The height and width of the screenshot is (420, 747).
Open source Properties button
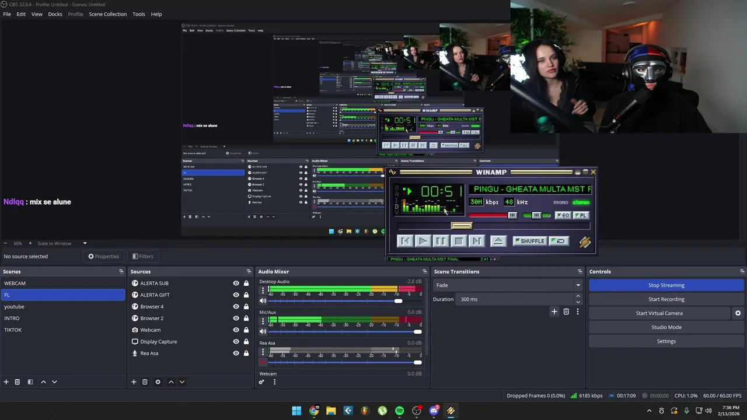coord(103,257)
